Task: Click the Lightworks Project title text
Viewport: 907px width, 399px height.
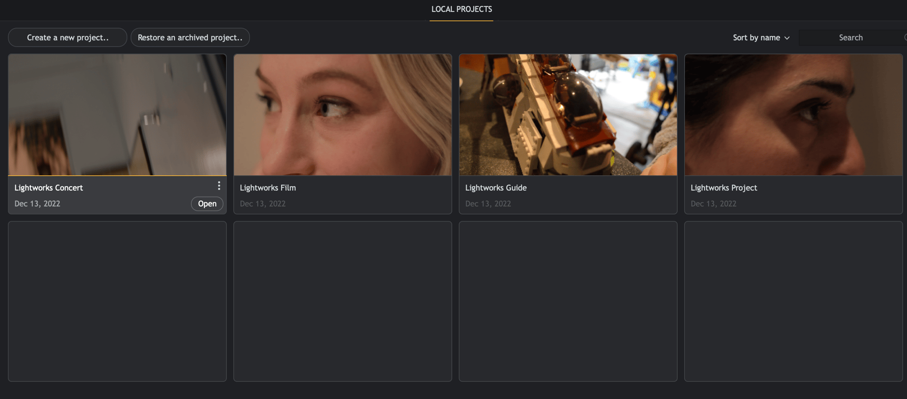Action: pos(724,188)
